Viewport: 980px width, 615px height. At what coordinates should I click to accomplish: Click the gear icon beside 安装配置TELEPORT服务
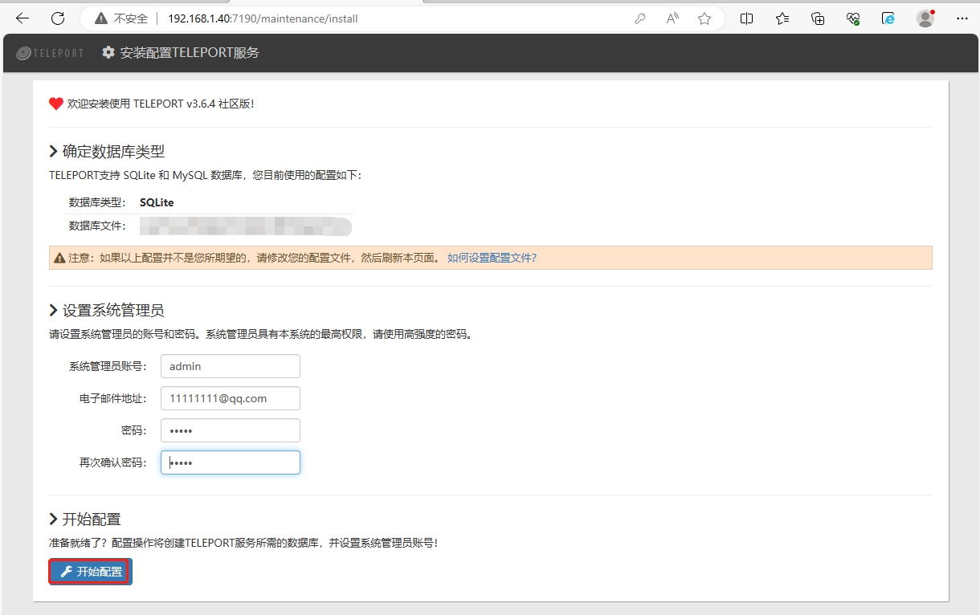[x=108, y=53]
